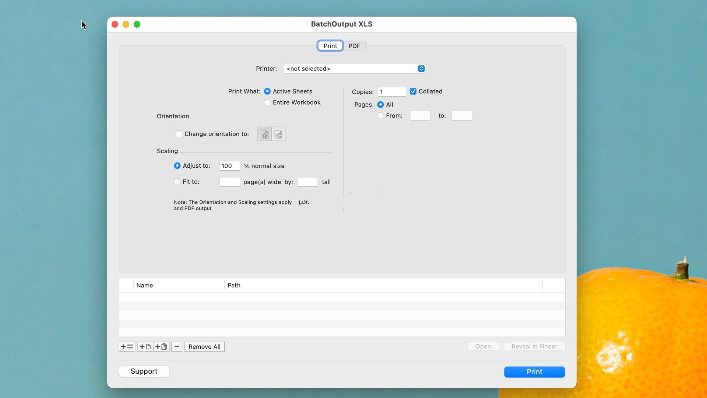707x398 pixels.
Task: Choose the landscape orientation icon
Action: [x=278, y=134]
